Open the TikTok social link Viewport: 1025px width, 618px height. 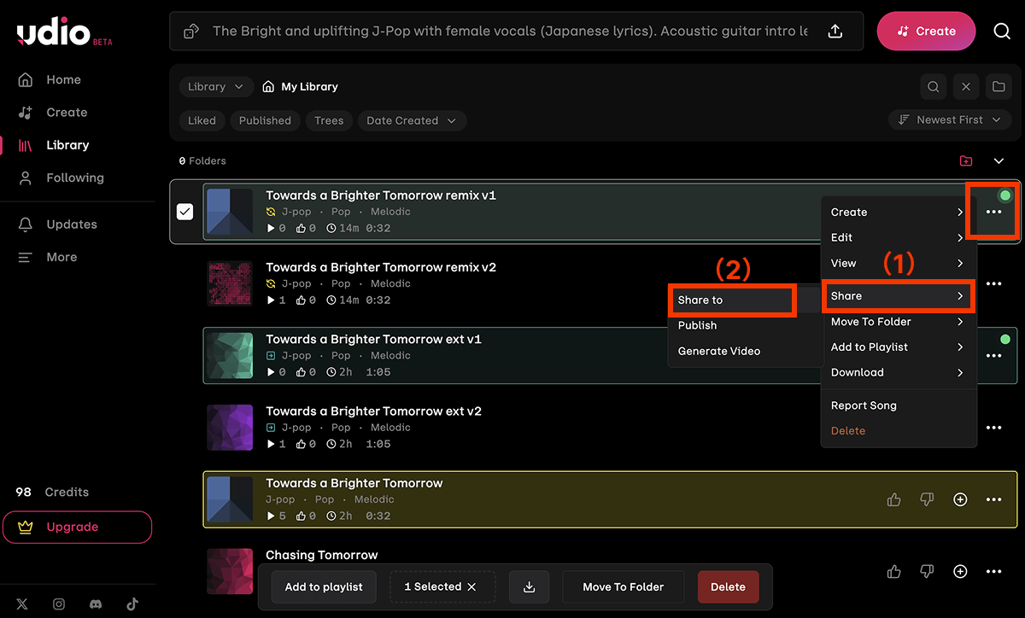coord(132,603)
